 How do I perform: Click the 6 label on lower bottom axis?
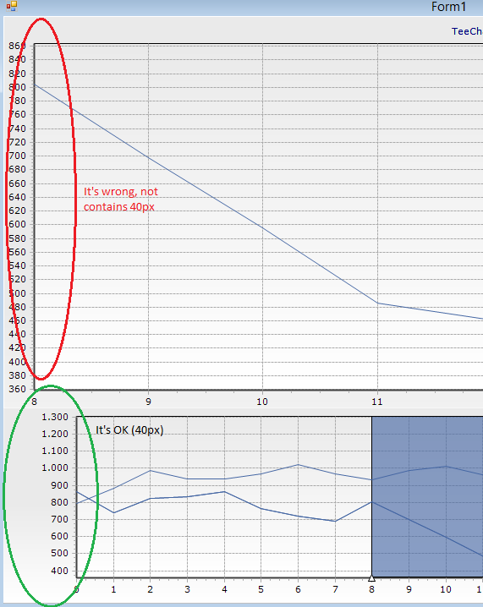[298, 589]
